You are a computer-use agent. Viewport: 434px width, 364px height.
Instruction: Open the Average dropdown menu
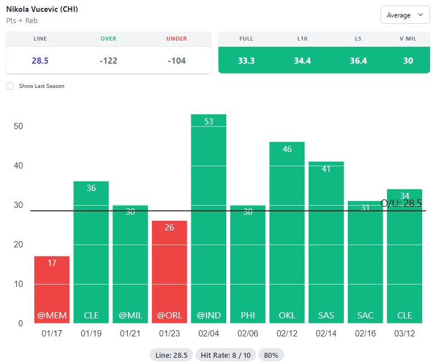pyautogui.click(x=405, y=15)
